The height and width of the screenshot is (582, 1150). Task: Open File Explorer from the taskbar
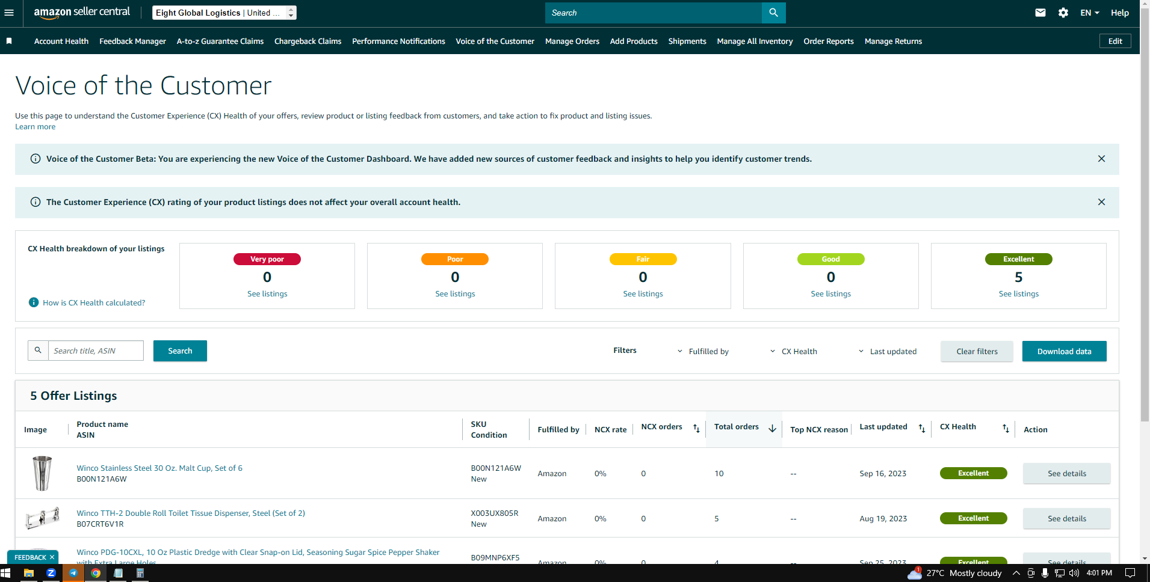point(28,573)
